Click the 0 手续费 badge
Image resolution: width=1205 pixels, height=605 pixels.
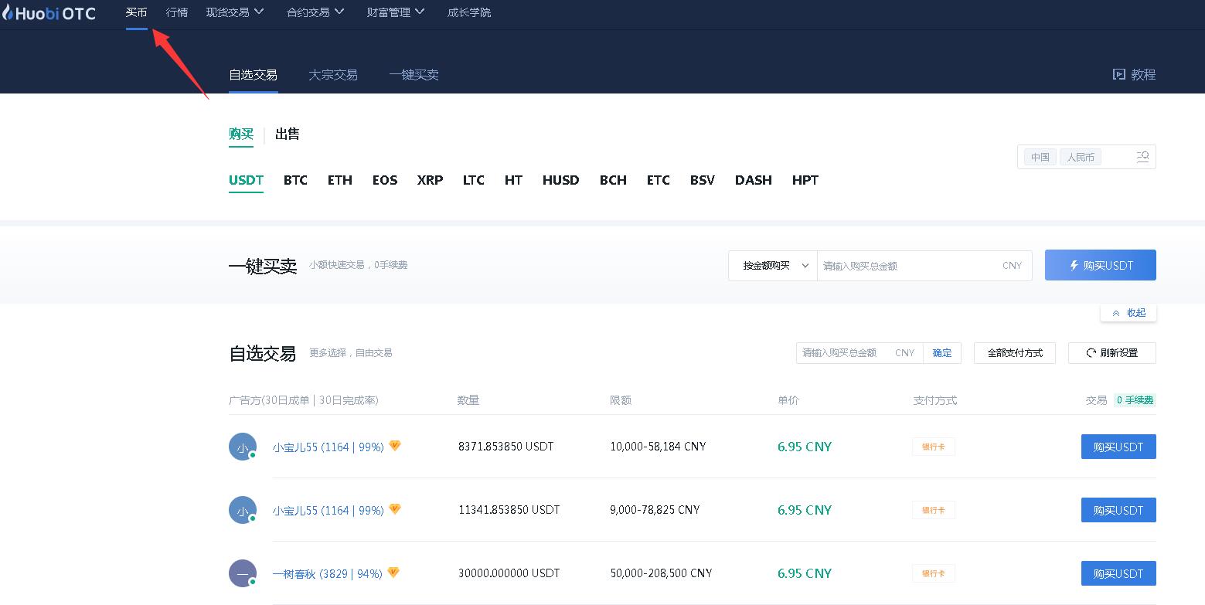point(1135,400)
